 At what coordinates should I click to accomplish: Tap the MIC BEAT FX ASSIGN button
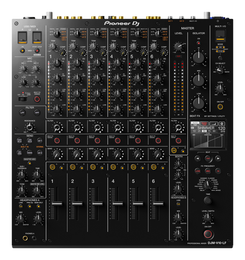click(37, 99)
